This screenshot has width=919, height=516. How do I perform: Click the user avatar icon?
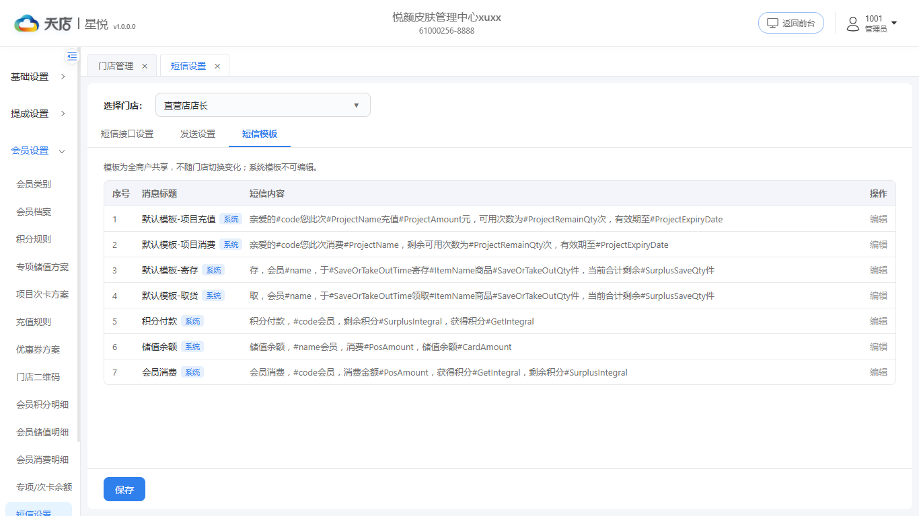click(853, 24)
